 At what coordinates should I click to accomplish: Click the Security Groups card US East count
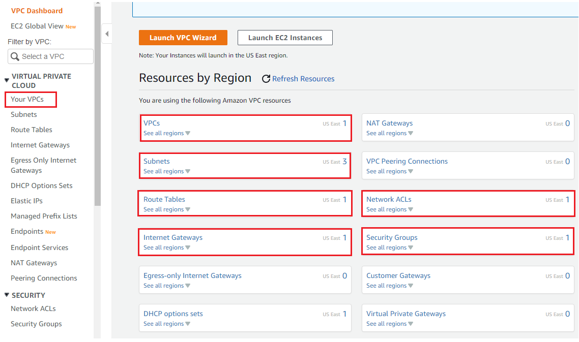[568, 238]
